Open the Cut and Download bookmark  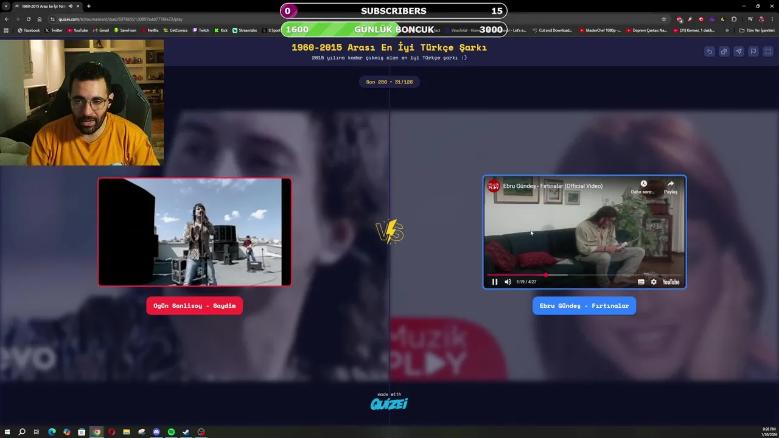(552, 30)
